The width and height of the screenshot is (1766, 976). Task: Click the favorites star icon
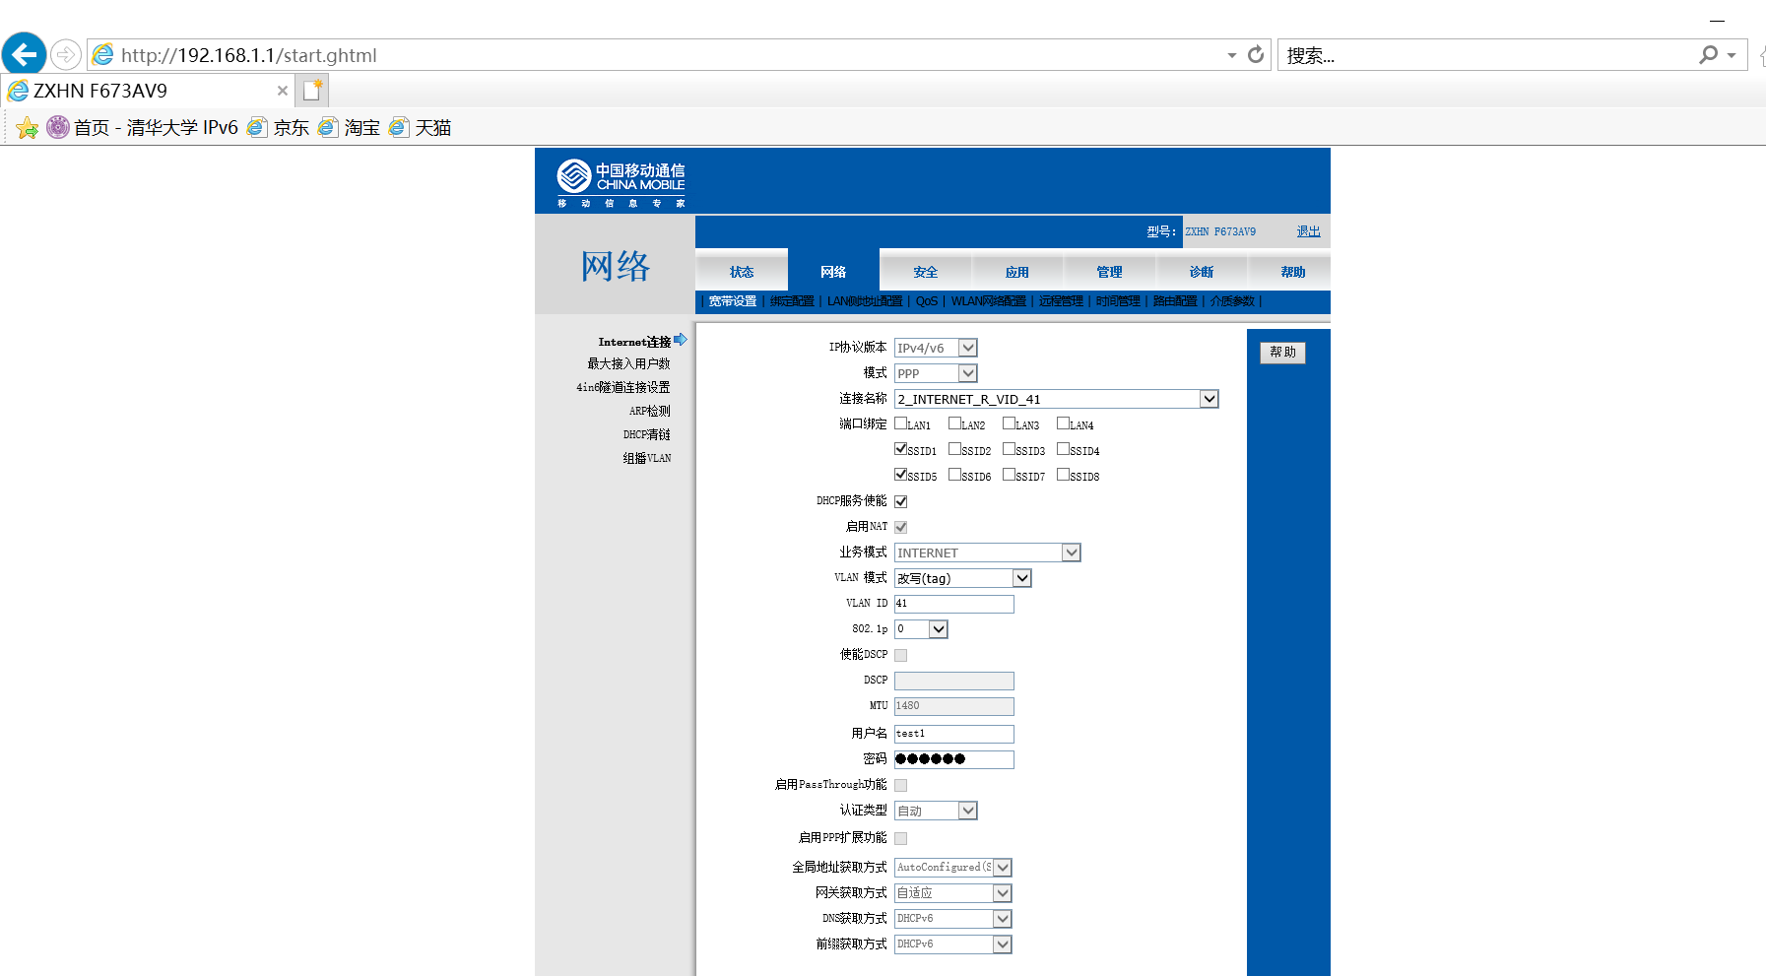(28, 128)
